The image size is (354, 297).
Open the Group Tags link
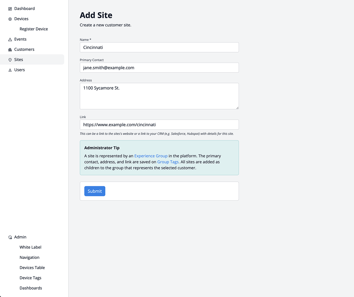coord(168,162)
